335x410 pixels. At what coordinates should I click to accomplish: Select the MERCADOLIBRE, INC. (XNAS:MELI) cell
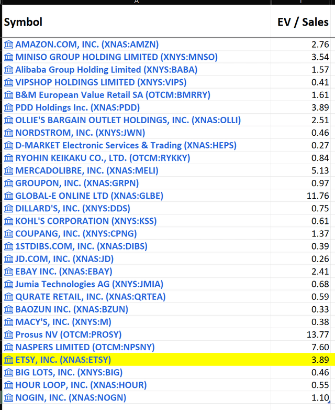137,171
